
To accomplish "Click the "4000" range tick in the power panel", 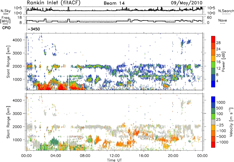I will click(x=17, y=40).
